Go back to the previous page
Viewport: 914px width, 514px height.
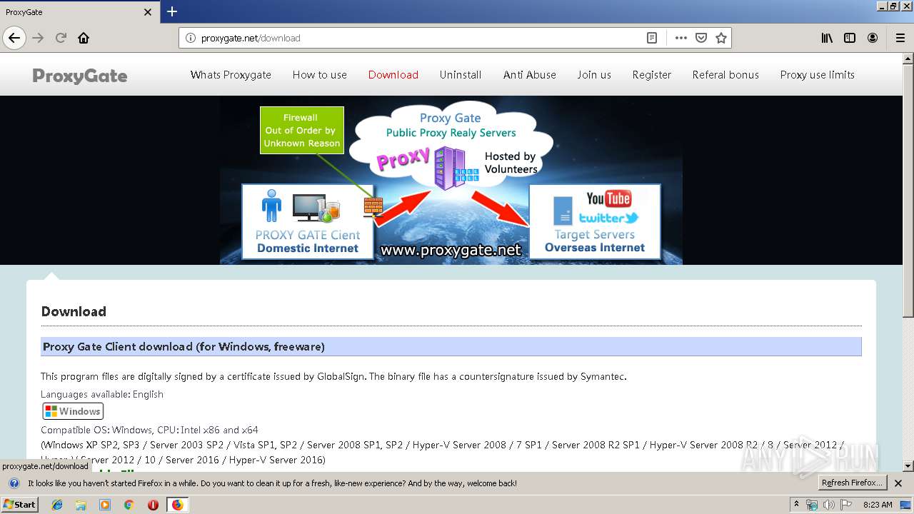(14, 38)
